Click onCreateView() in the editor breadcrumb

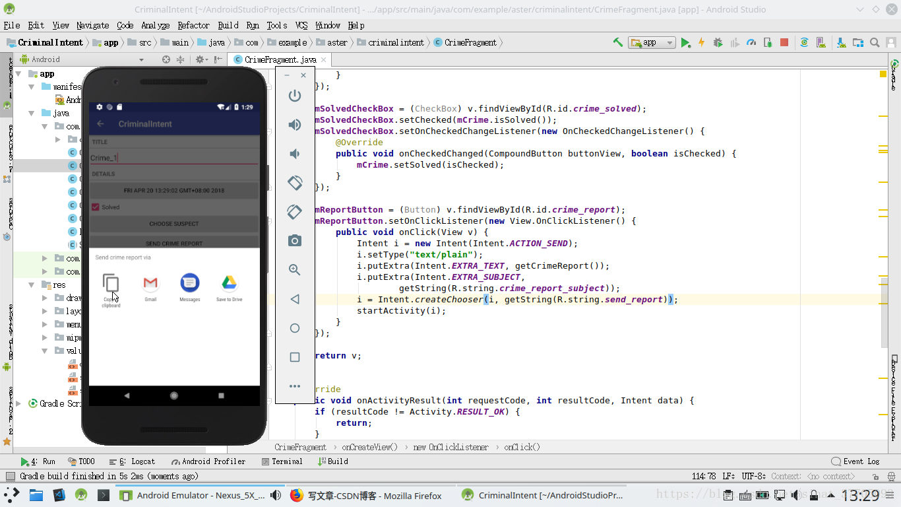coord(369,447)
